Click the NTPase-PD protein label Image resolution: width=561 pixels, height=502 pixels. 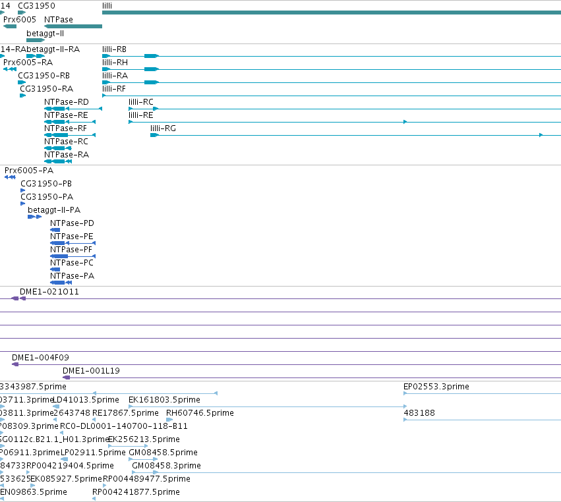(72, 223)
